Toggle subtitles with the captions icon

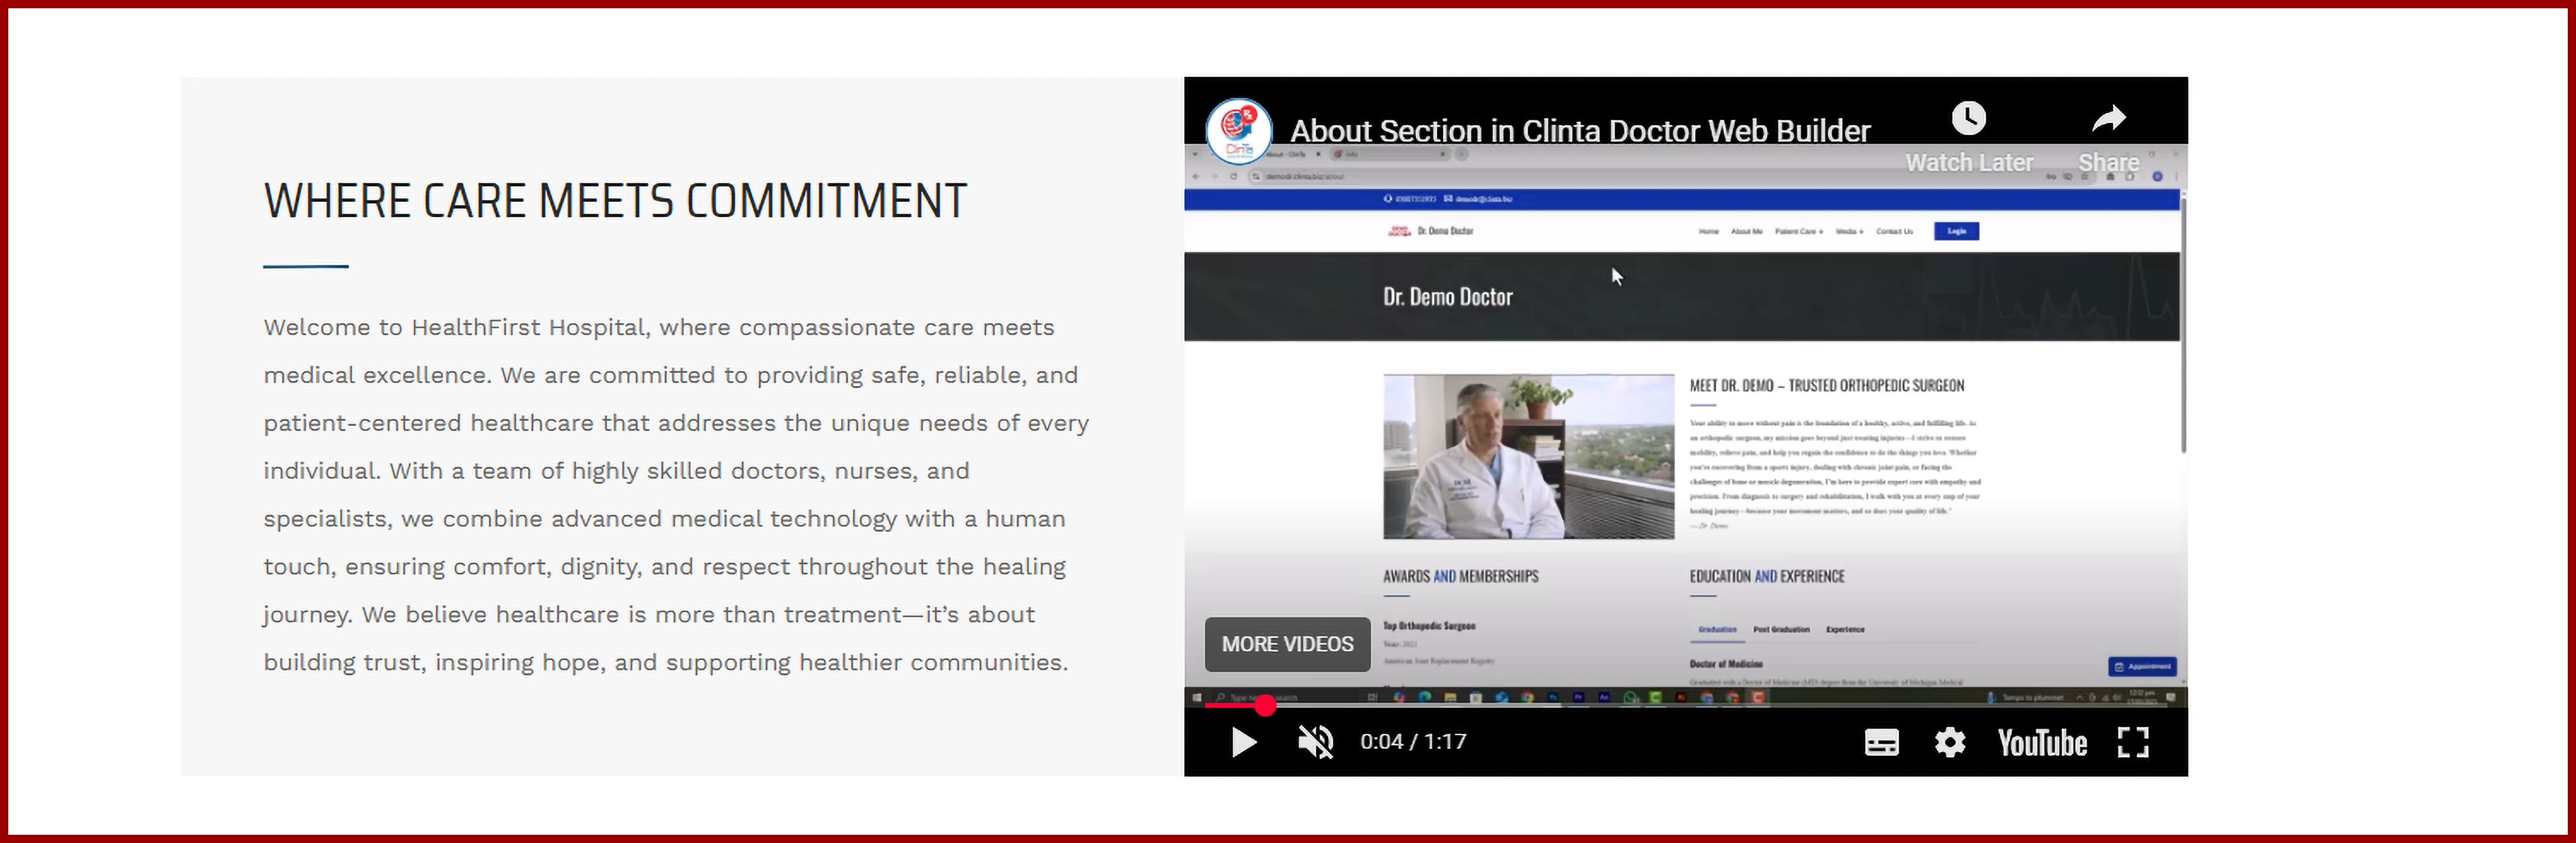point(1881,742)
